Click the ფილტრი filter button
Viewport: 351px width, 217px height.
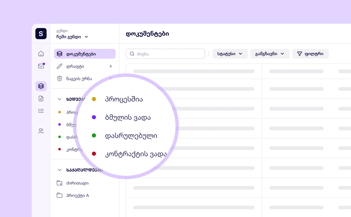point(311,54)
